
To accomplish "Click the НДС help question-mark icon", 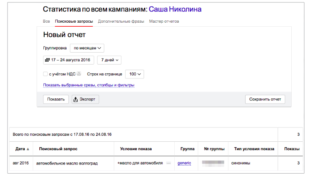I will [x=79, y=74].
